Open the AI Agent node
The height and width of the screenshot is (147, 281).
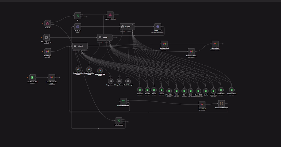click(x=105, y=37)
